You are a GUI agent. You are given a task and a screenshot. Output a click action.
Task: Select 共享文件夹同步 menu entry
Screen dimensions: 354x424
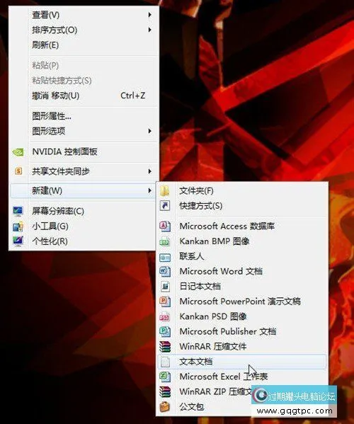pyautogui.click(x=84, y=171)
